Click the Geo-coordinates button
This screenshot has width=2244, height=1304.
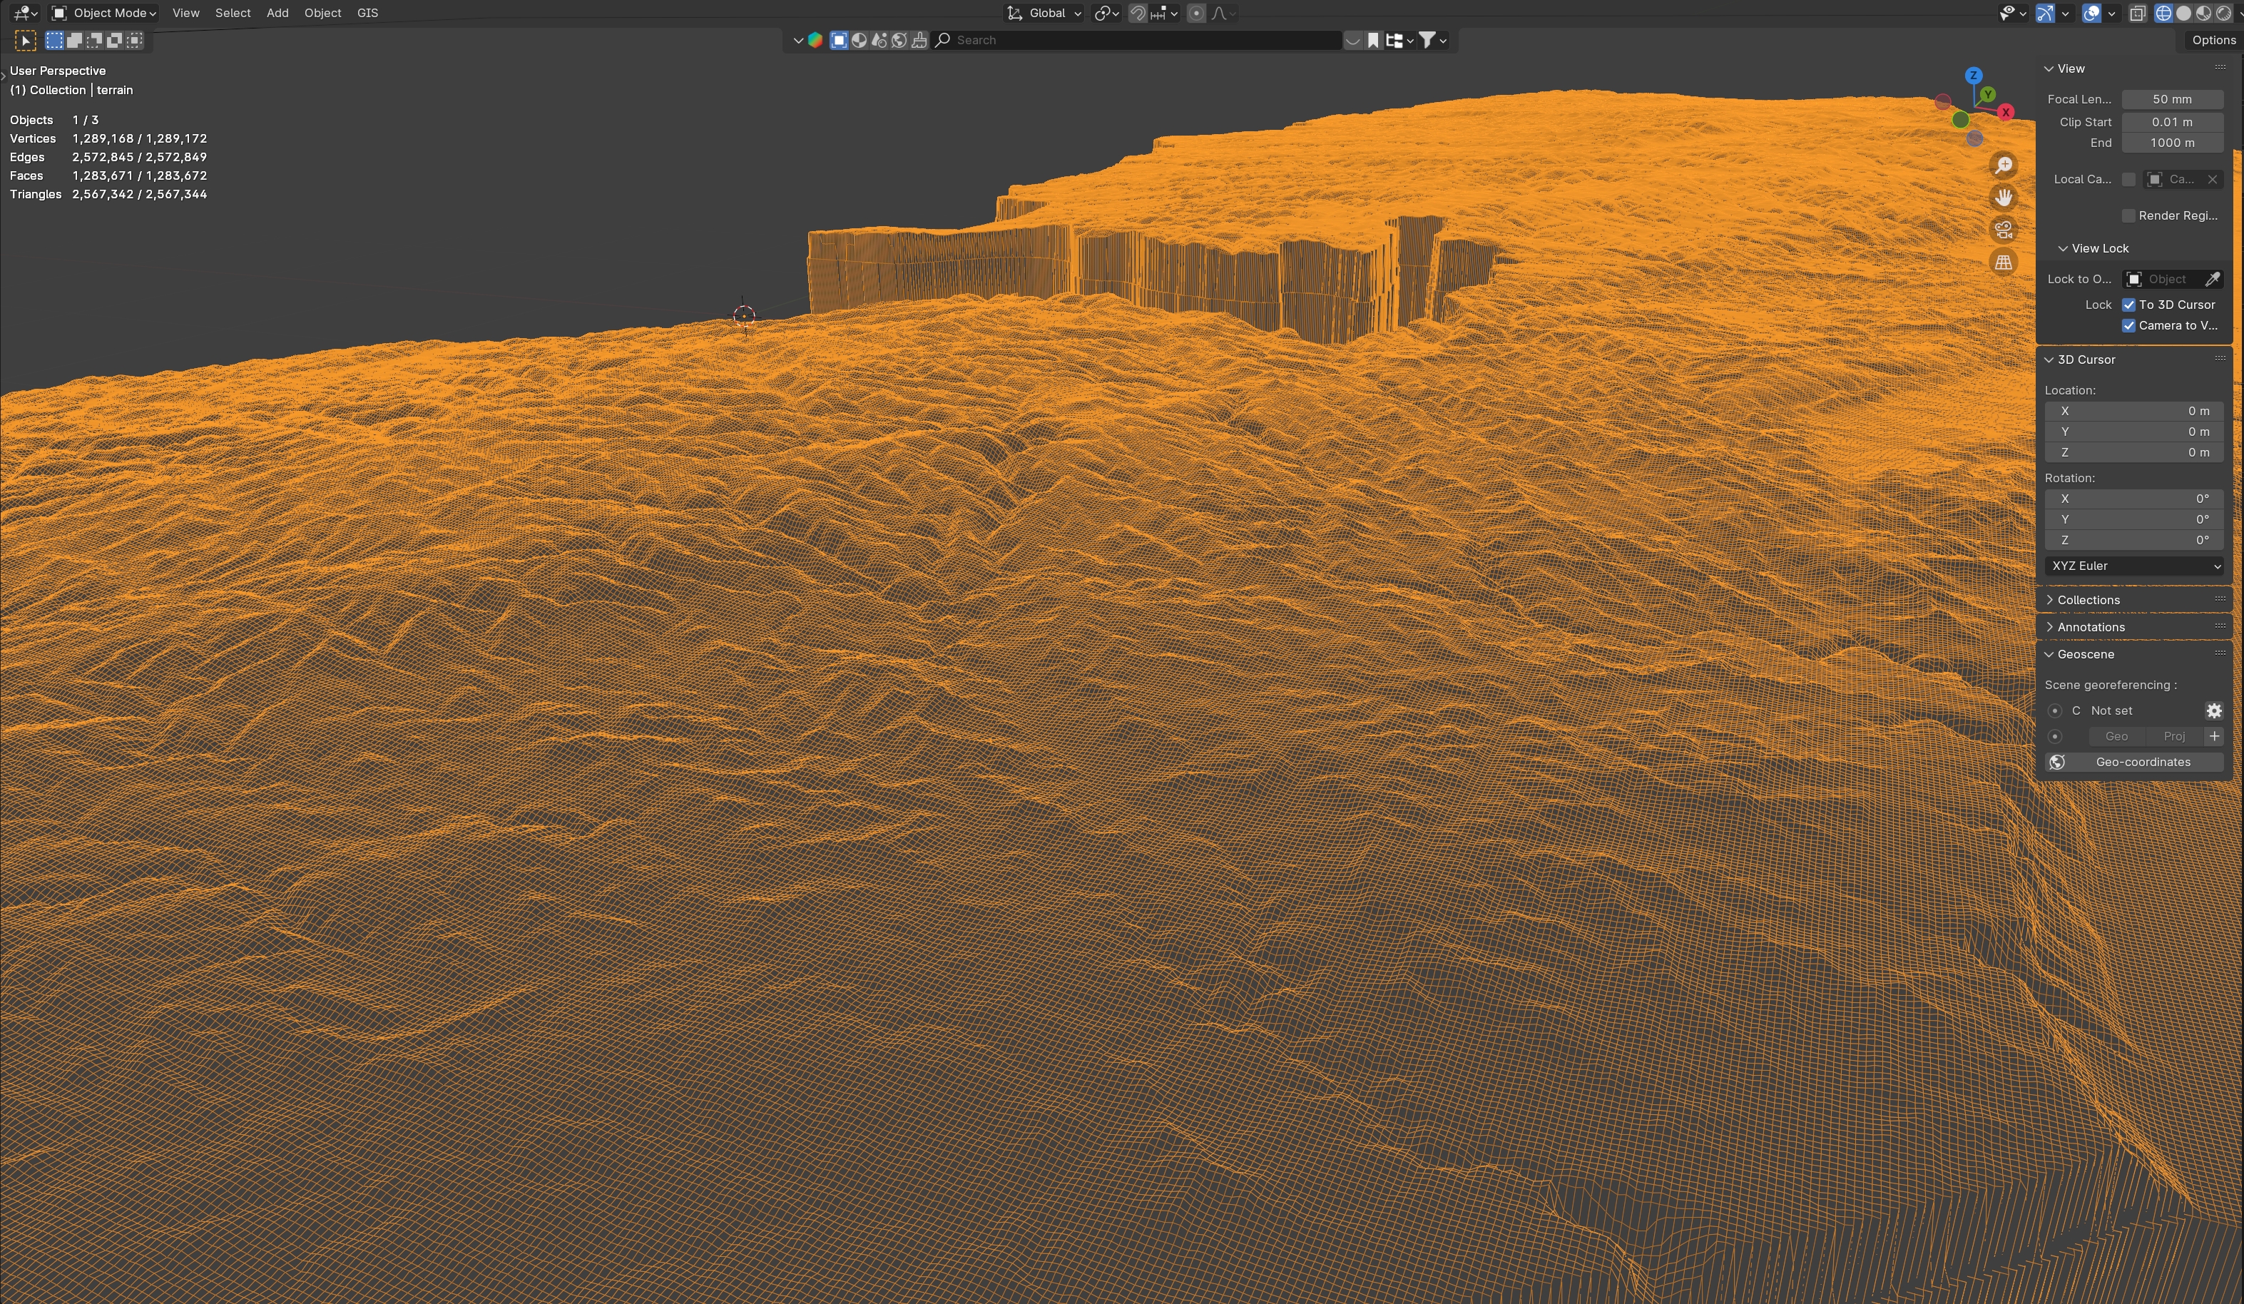point(2143,763)
